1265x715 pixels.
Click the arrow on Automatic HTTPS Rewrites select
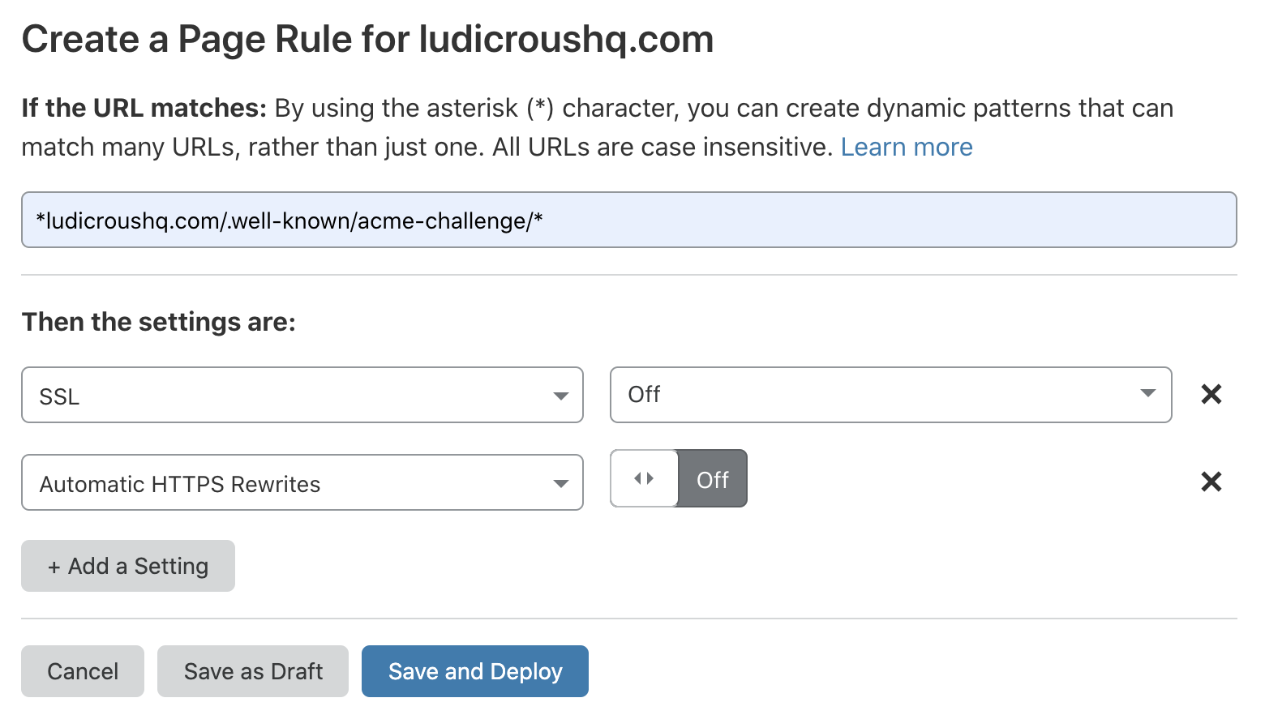tap(560, 484)
